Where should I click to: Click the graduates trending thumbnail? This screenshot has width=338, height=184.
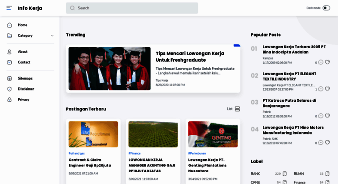point(110,69)
